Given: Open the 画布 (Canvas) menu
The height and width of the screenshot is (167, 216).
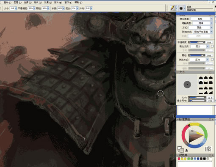Looking at the screenshot, I should tap(7, 3).
